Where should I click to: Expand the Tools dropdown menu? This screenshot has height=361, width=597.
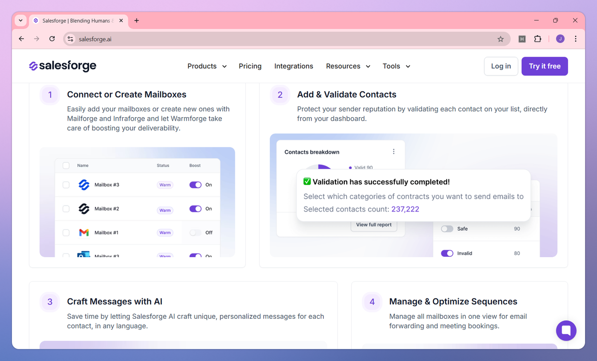pyautogui.click(x=397, y=66)
